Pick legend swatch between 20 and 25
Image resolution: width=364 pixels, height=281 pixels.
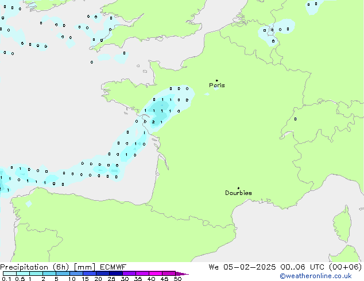pyautogui.click(x=103, y=274)
